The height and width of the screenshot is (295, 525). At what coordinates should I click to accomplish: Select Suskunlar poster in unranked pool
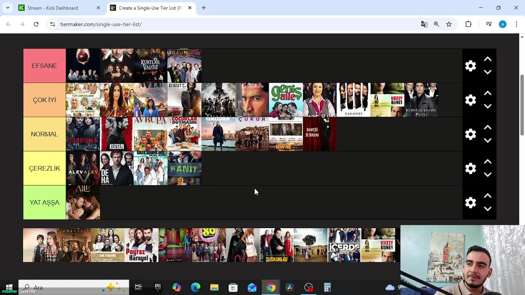pyautogui.click(x=277, y=245)
